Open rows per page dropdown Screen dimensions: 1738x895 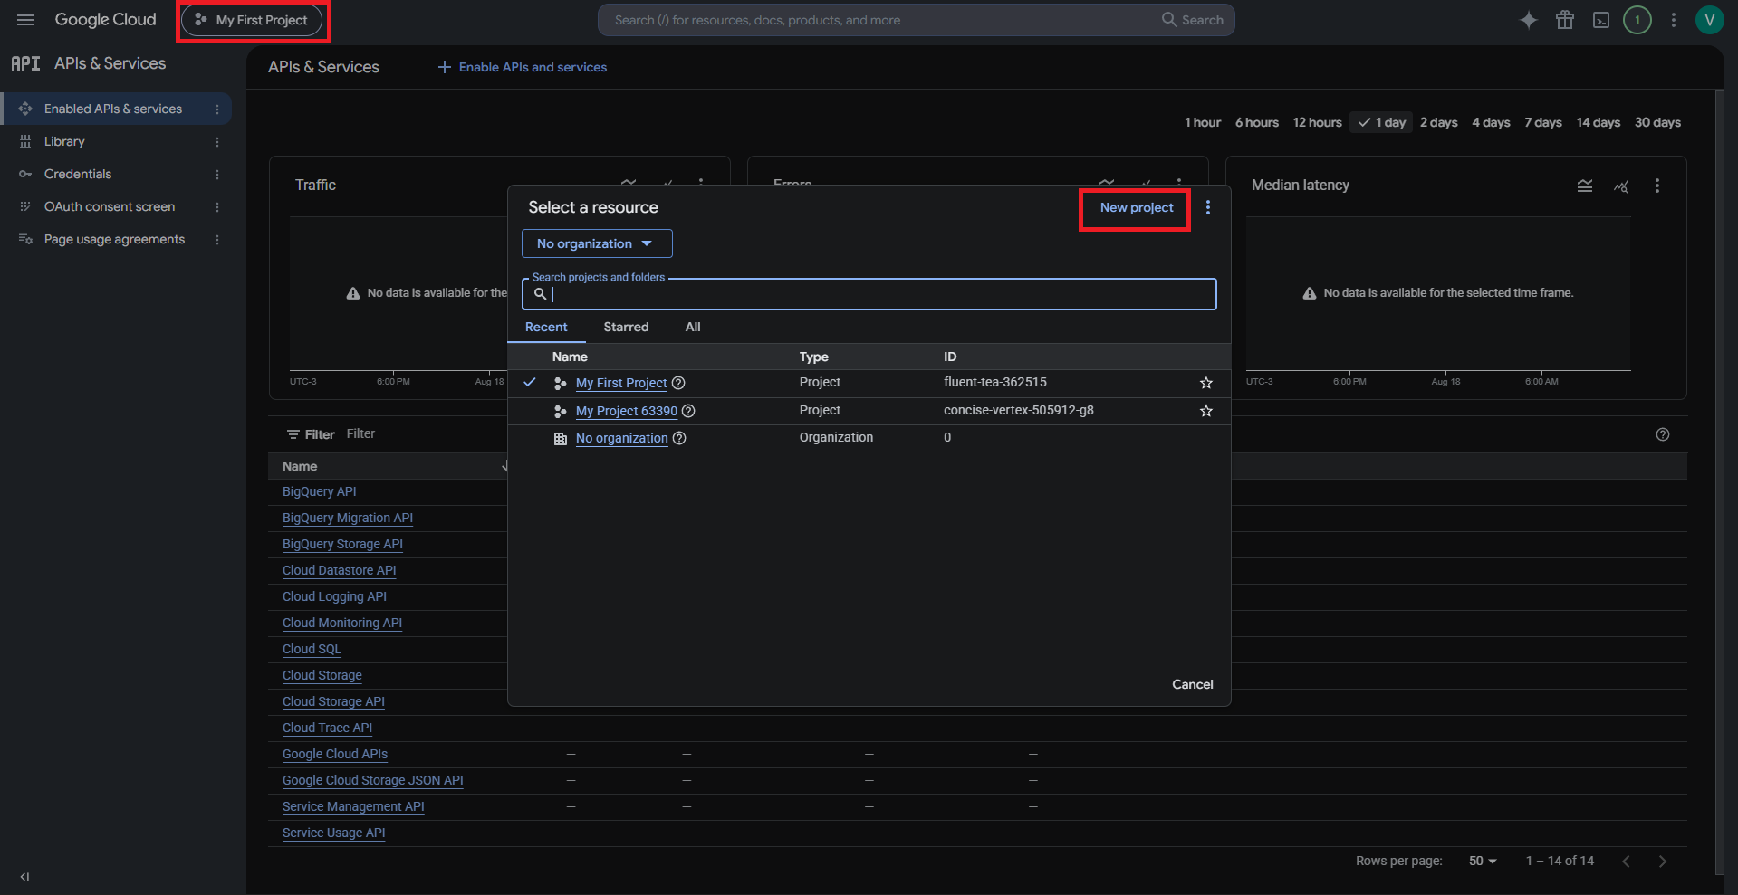pyautogui.click(x=1483, y=861)
